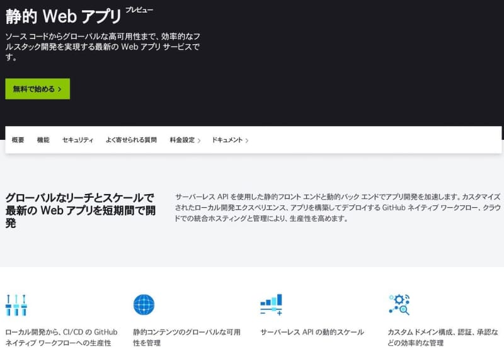The image size is (504, 359).
Task: Click the green 無料で始める button
Action: pos(37,89)
